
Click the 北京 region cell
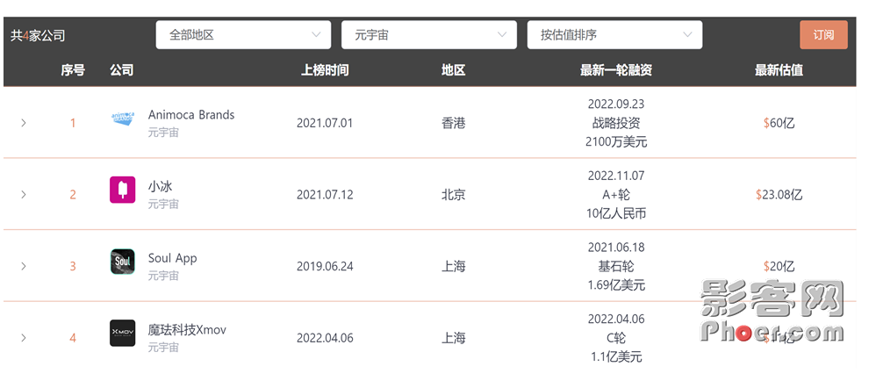pos(453,194)
